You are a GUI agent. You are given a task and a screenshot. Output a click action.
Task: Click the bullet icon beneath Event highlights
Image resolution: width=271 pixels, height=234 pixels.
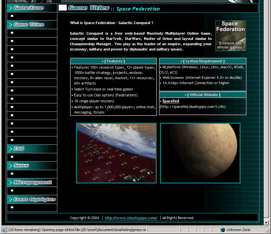point(12,207)
